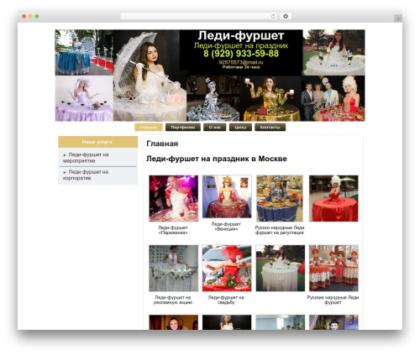Viewport: 420px width, 355px height.
Task: Open Леди фуршет на корпоратив sidebar link
Action: pyautogui.click(x=86, y=175)
